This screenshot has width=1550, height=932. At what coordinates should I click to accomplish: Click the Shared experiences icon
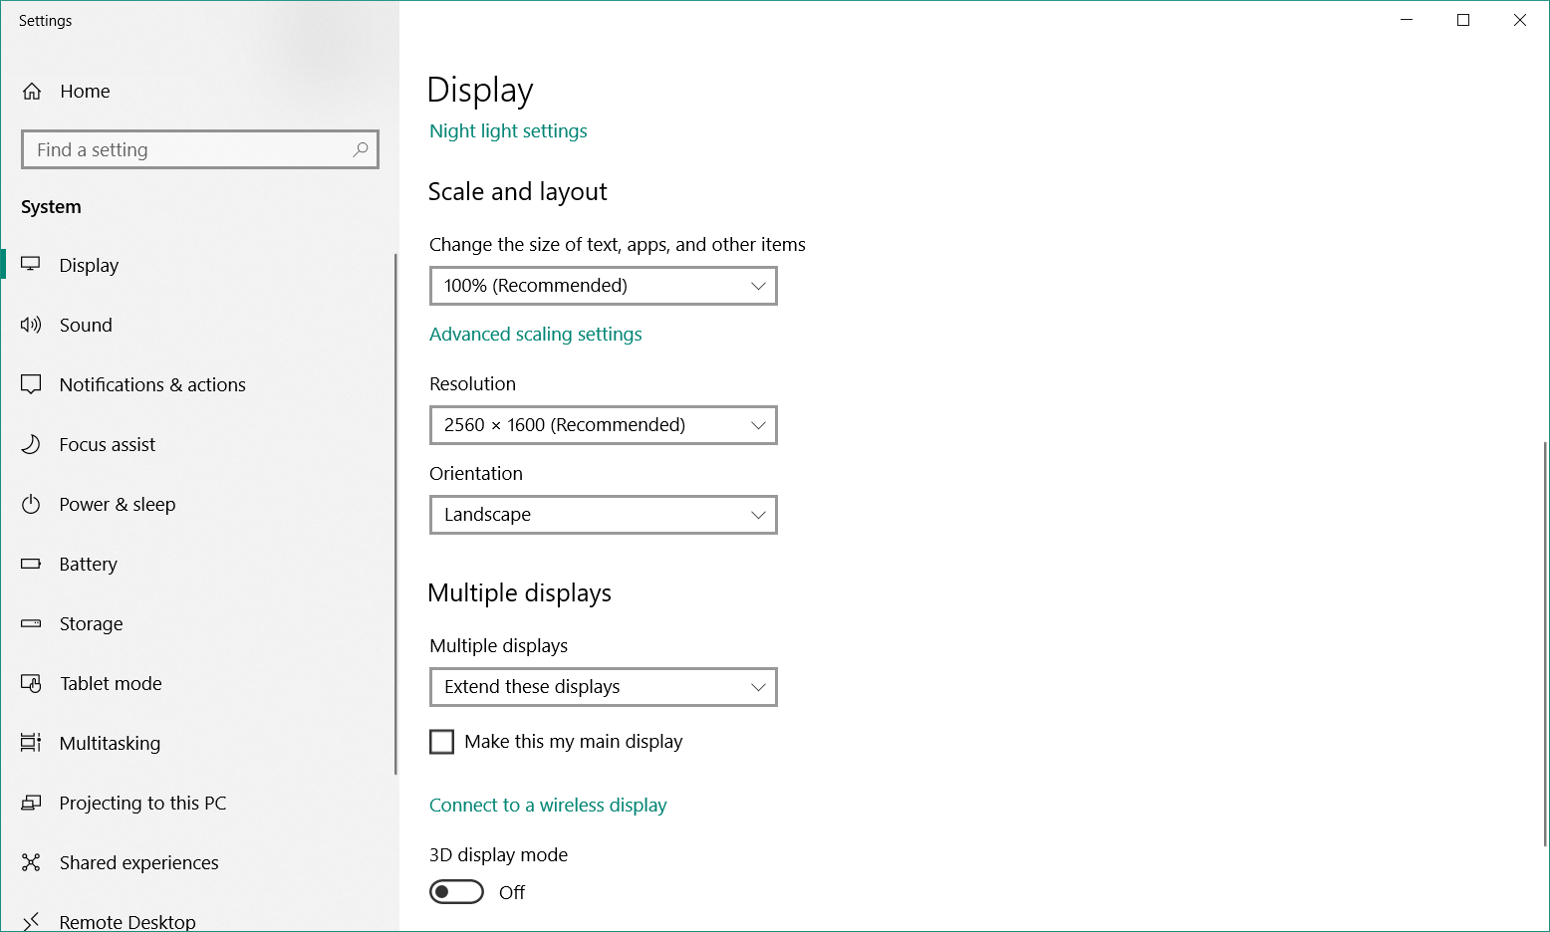click(x=31, y=862)
